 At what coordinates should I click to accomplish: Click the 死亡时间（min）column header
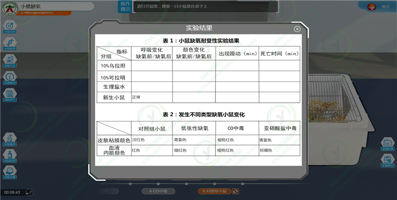click(x=279, y=54)
